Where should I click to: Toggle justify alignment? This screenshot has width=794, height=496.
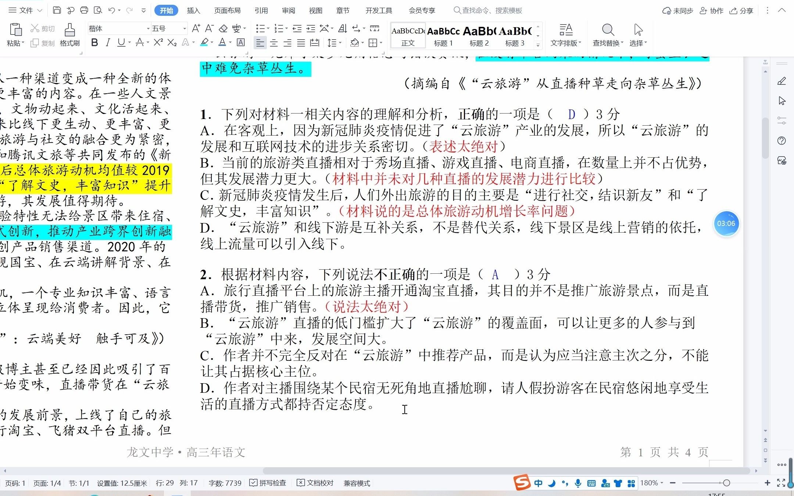coord(301,43)
